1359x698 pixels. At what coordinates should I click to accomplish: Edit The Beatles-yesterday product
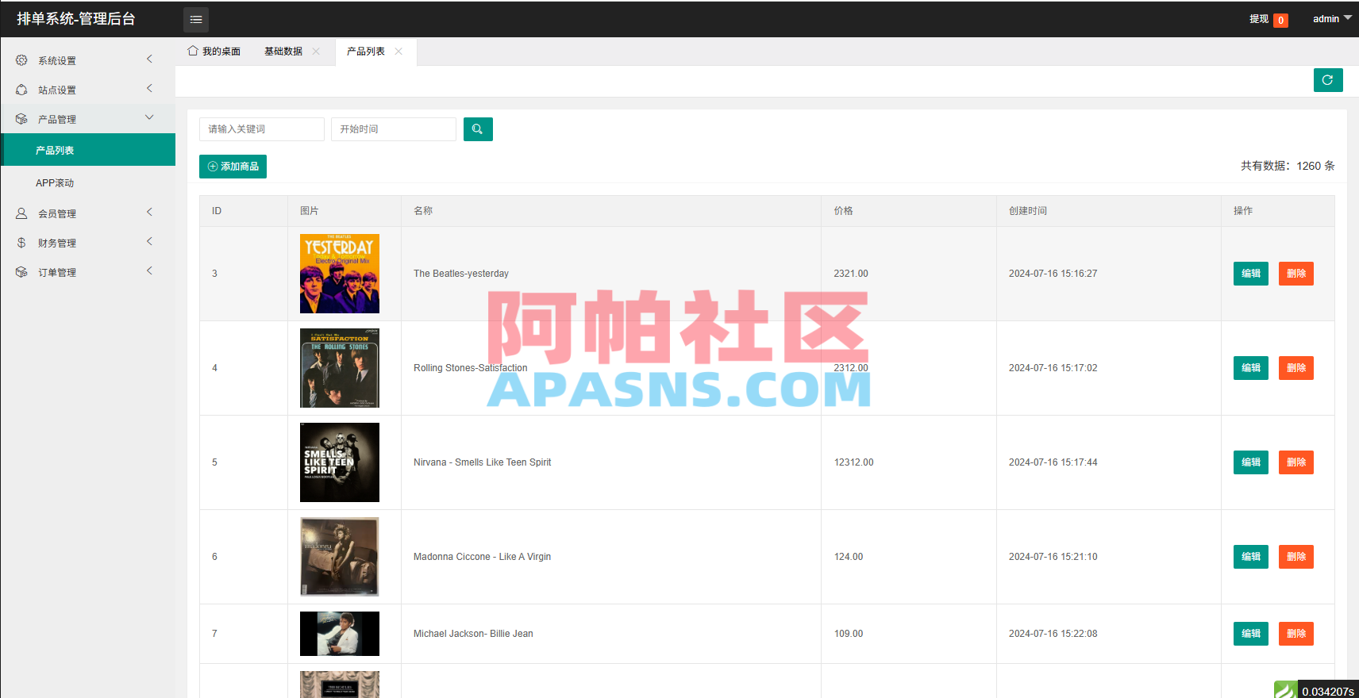[1251, 274]
